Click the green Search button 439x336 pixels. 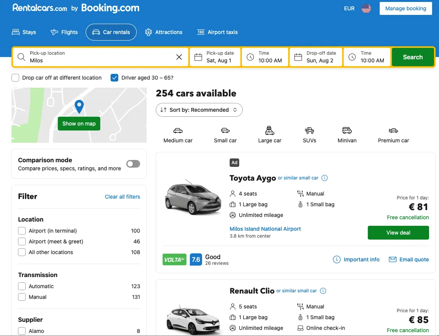[x=413, y=57]
